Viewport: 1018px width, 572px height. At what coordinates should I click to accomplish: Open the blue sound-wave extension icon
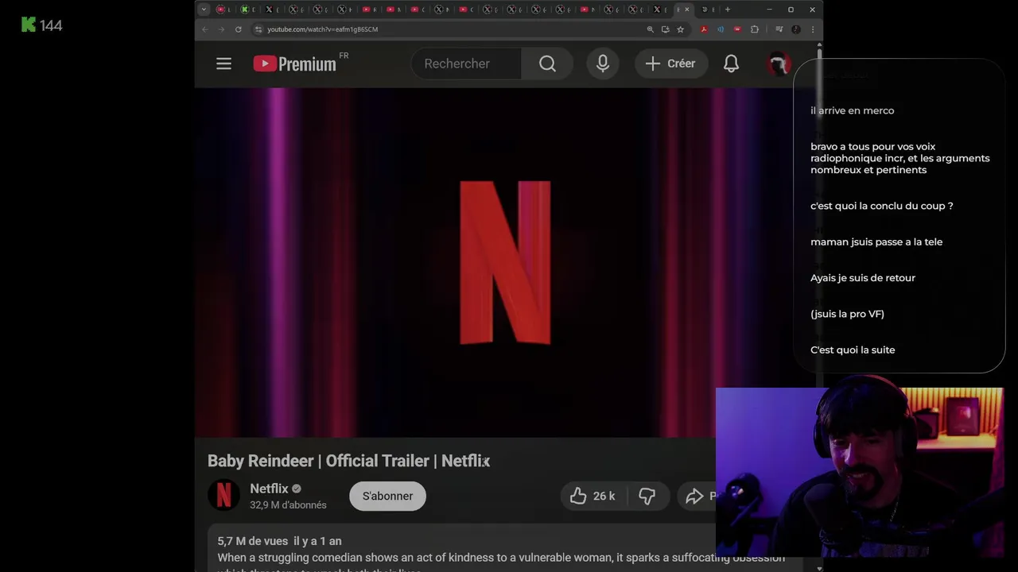coord(721,29)
